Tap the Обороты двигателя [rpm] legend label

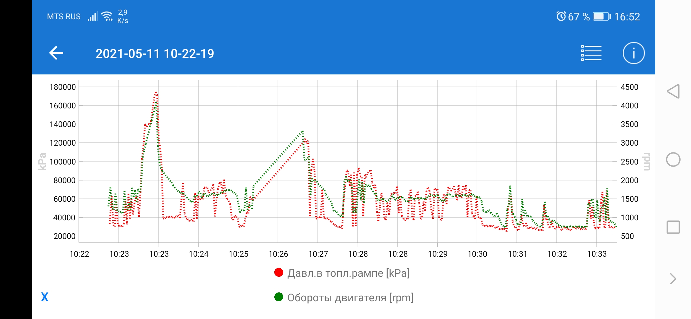350,297
